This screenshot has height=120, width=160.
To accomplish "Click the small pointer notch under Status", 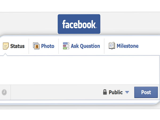I will click(5, 54).
